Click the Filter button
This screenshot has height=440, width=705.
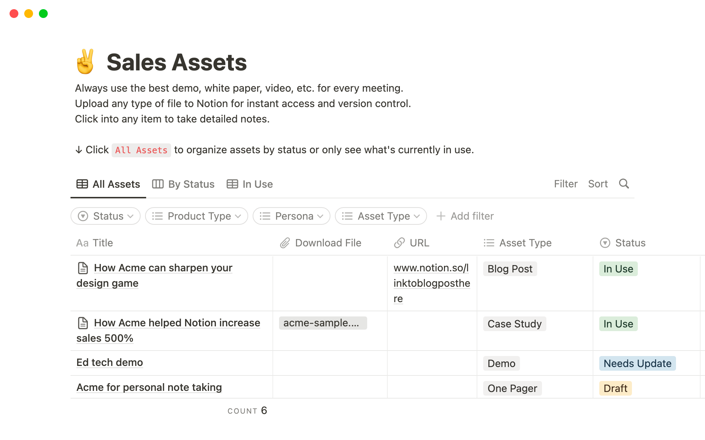coord(565,184)
